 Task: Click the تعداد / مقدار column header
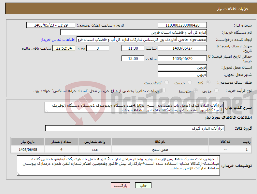pos(61,142)
